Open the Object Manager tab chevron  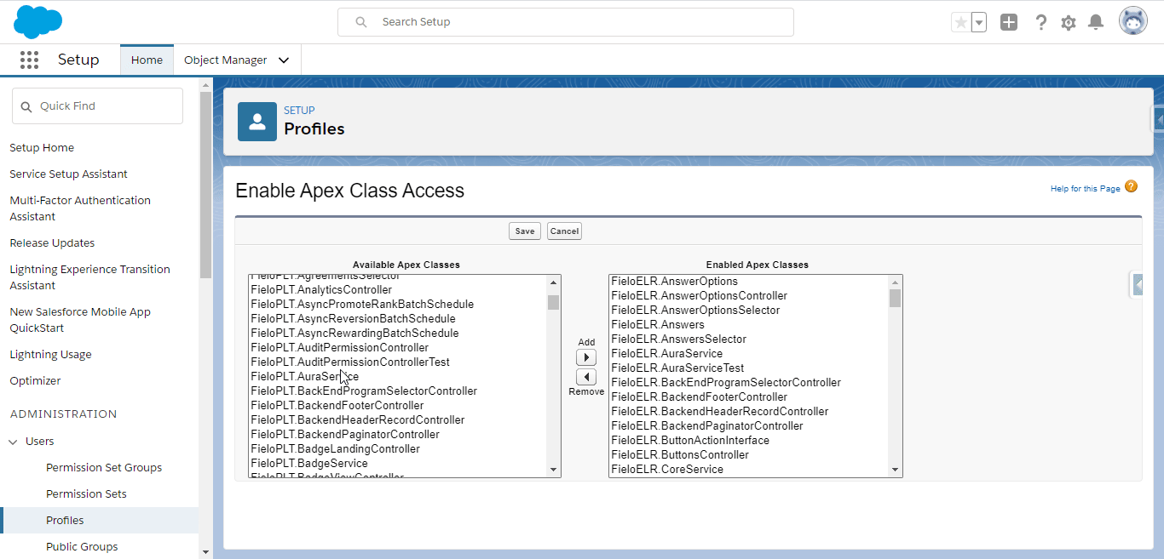tap(284, 60)
